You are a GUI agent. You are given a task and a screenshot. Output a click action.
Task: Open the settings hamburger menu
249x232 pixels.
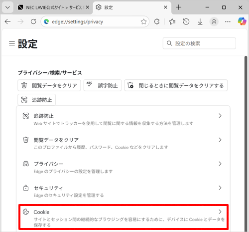[x=12, y=43]
